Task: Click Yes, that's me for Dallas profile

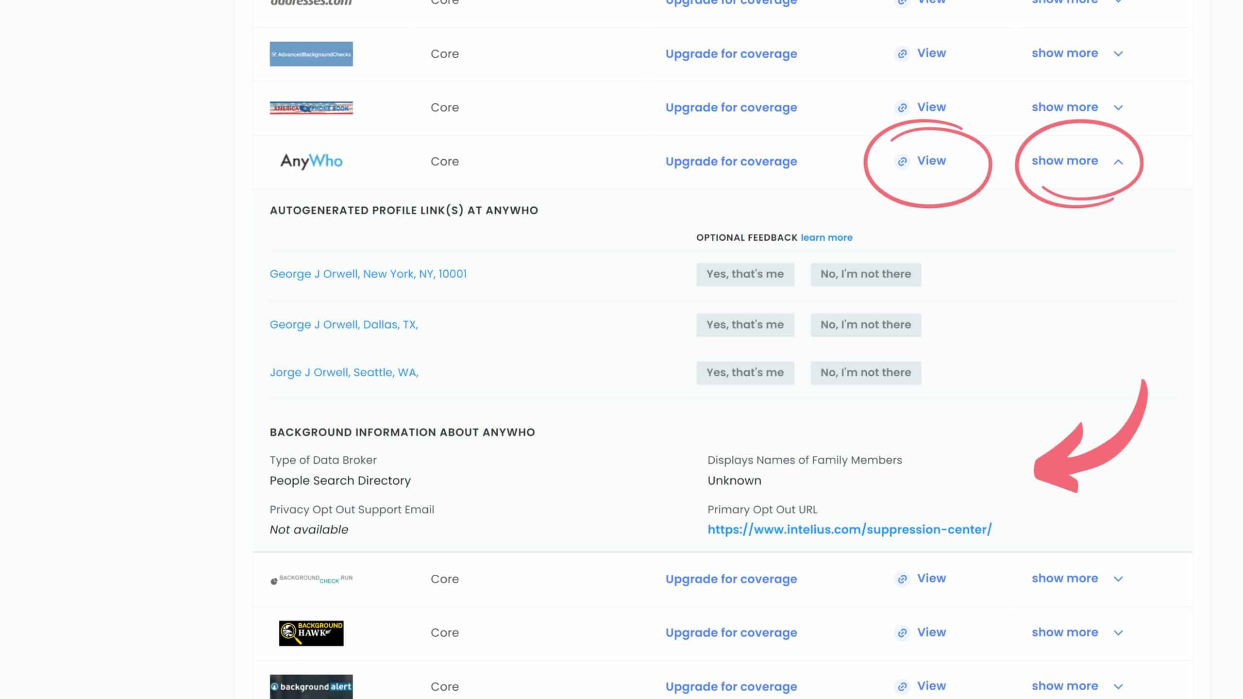Action: 745,325
